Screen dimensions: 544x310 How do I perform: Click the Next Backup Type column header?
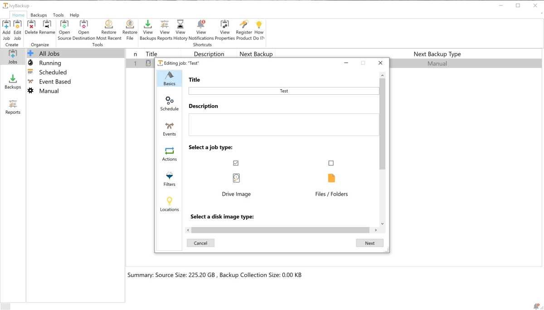[437, 54]
